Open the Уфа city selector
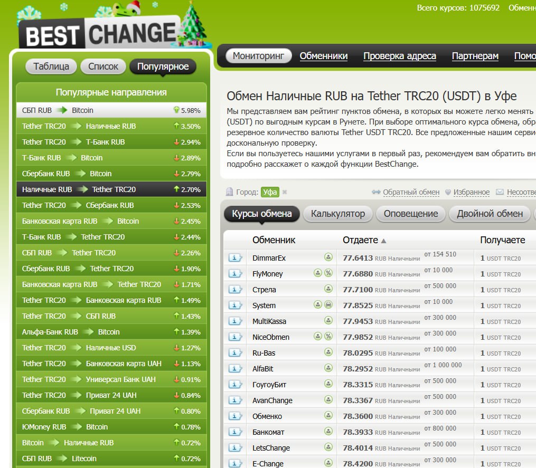Viewport: 536px width, 468px height. click(x=270, y=193)
